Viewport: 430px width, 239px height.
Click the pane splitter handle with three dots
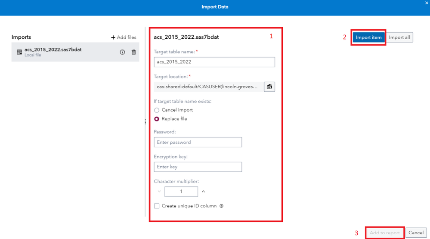click(145, 122)
